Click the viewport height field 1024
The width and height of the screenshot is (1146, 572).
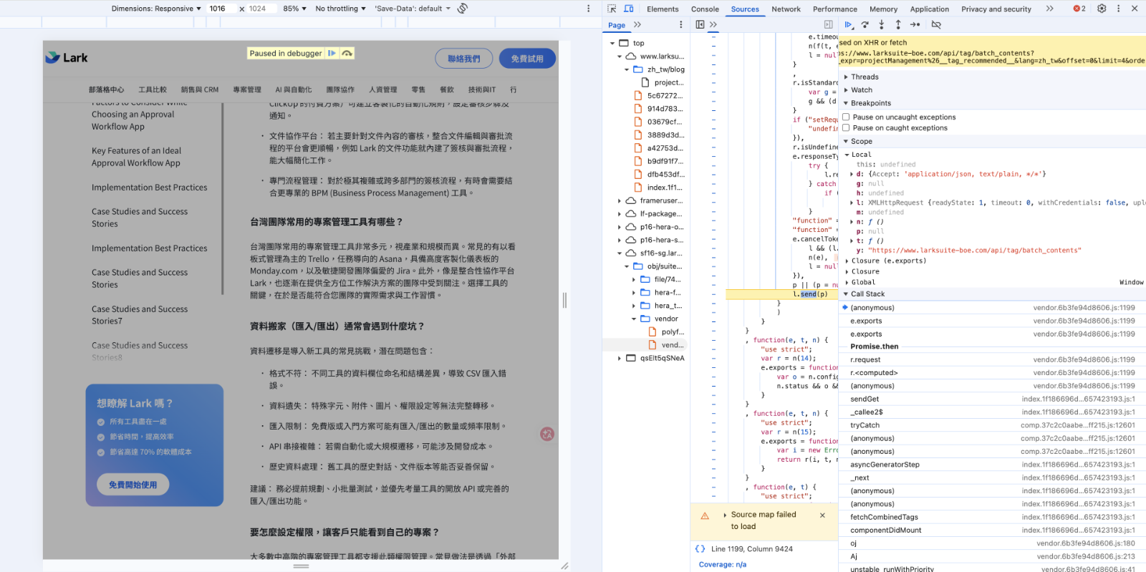[259, 9]
